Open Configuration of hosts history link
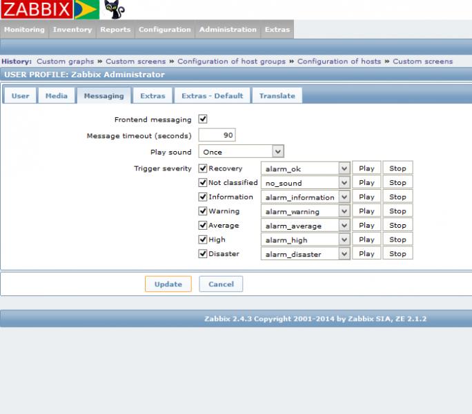 (340, 61)
